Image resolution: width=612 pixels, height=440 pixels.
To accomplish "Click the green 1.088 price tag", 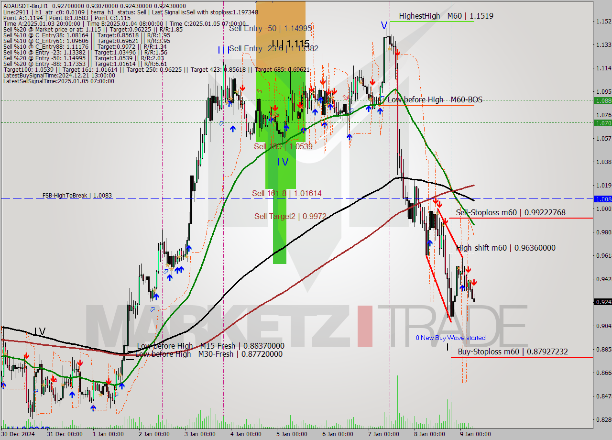I will [x=602, y=100].
